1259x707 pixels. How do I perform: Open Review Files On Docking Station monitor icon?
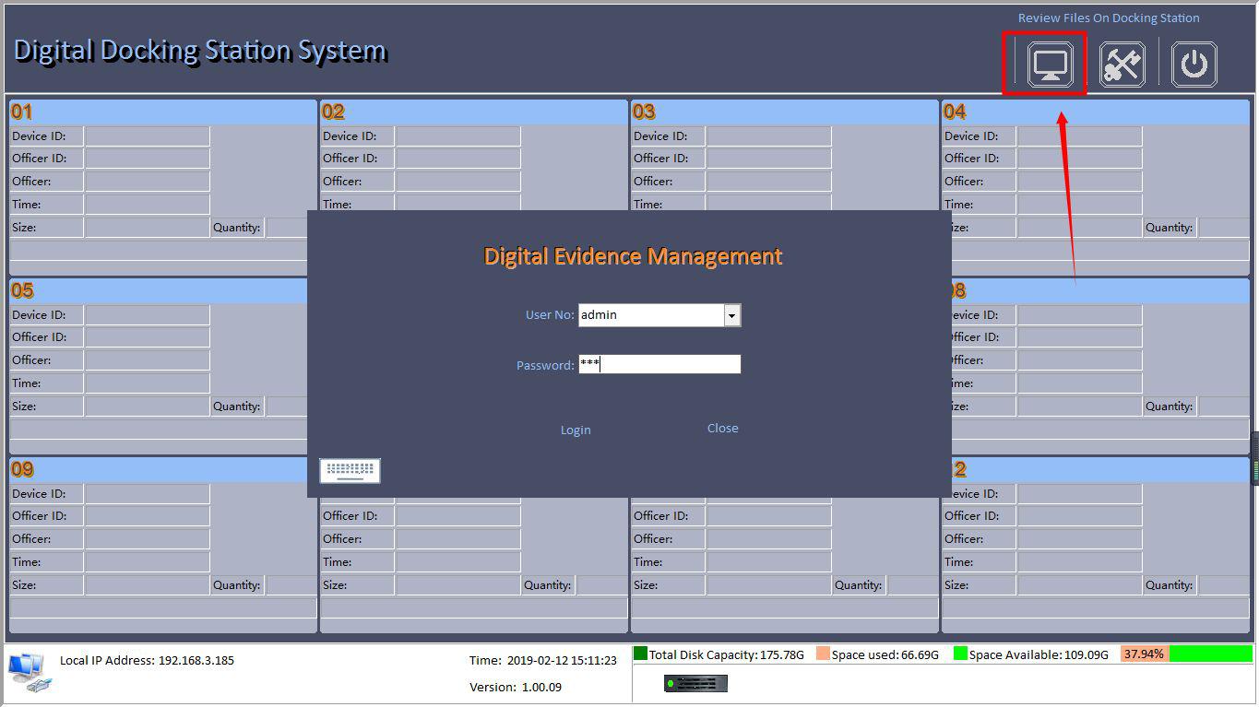pos(1051,65)
